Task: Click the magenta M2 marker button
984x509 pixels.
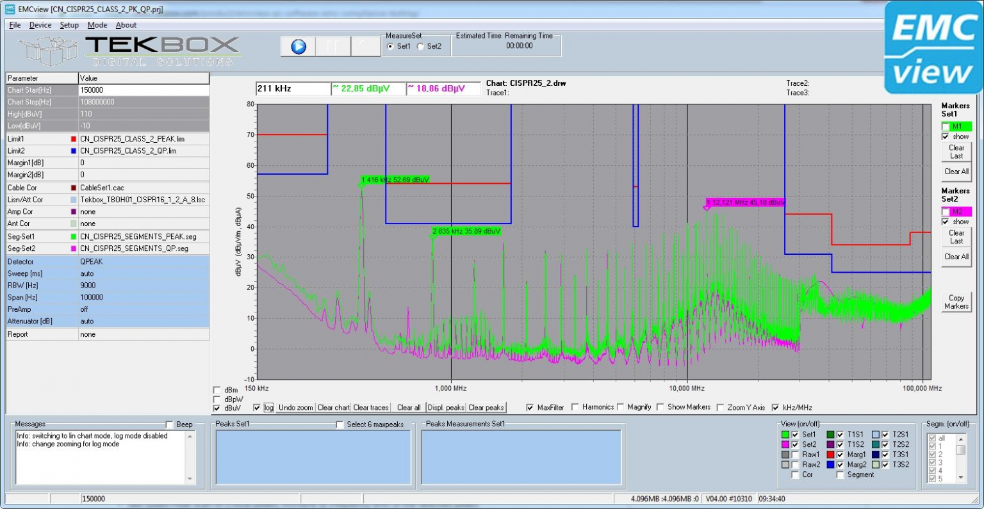Action: click(956, 211)
